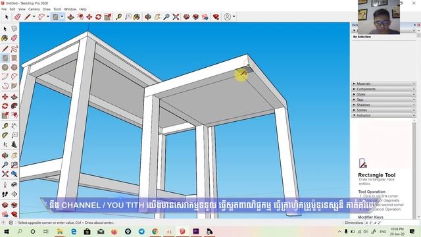
Task: Open the Edit menu
Action: tap(12, 9)
